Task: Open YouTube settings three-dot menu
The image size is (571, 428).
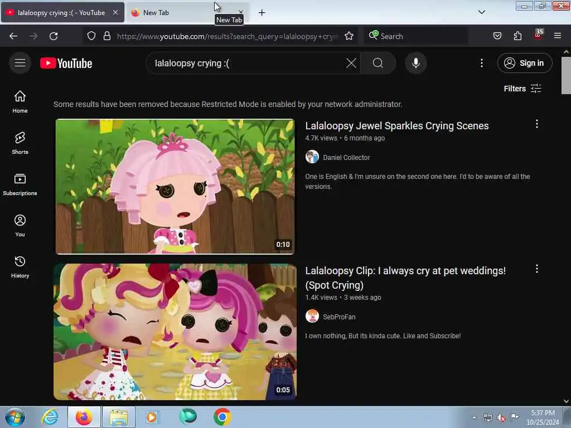Action: 481,63
